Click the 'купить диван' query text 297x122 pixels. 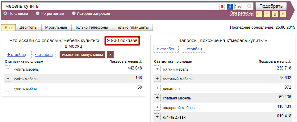click(174, 117)
